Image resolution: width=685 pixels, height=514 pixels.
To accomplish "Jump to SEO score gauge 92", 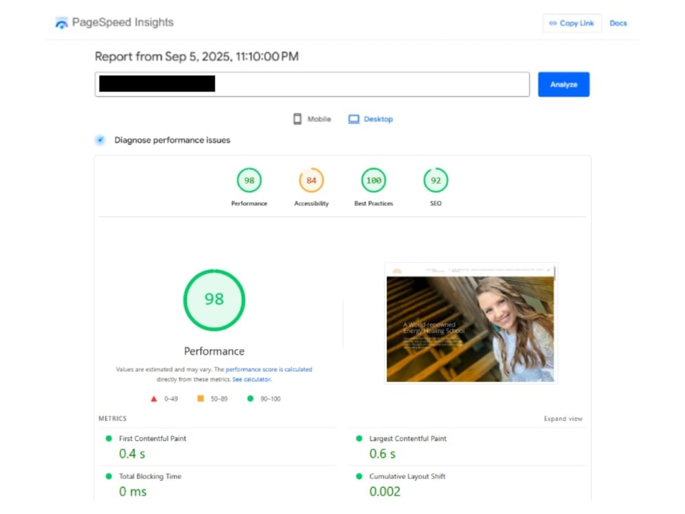I will click(436, 180).
